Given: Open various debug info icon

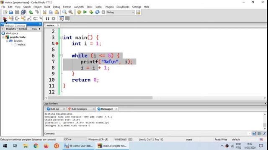Looking at the screenshot, I should [67, 18].
